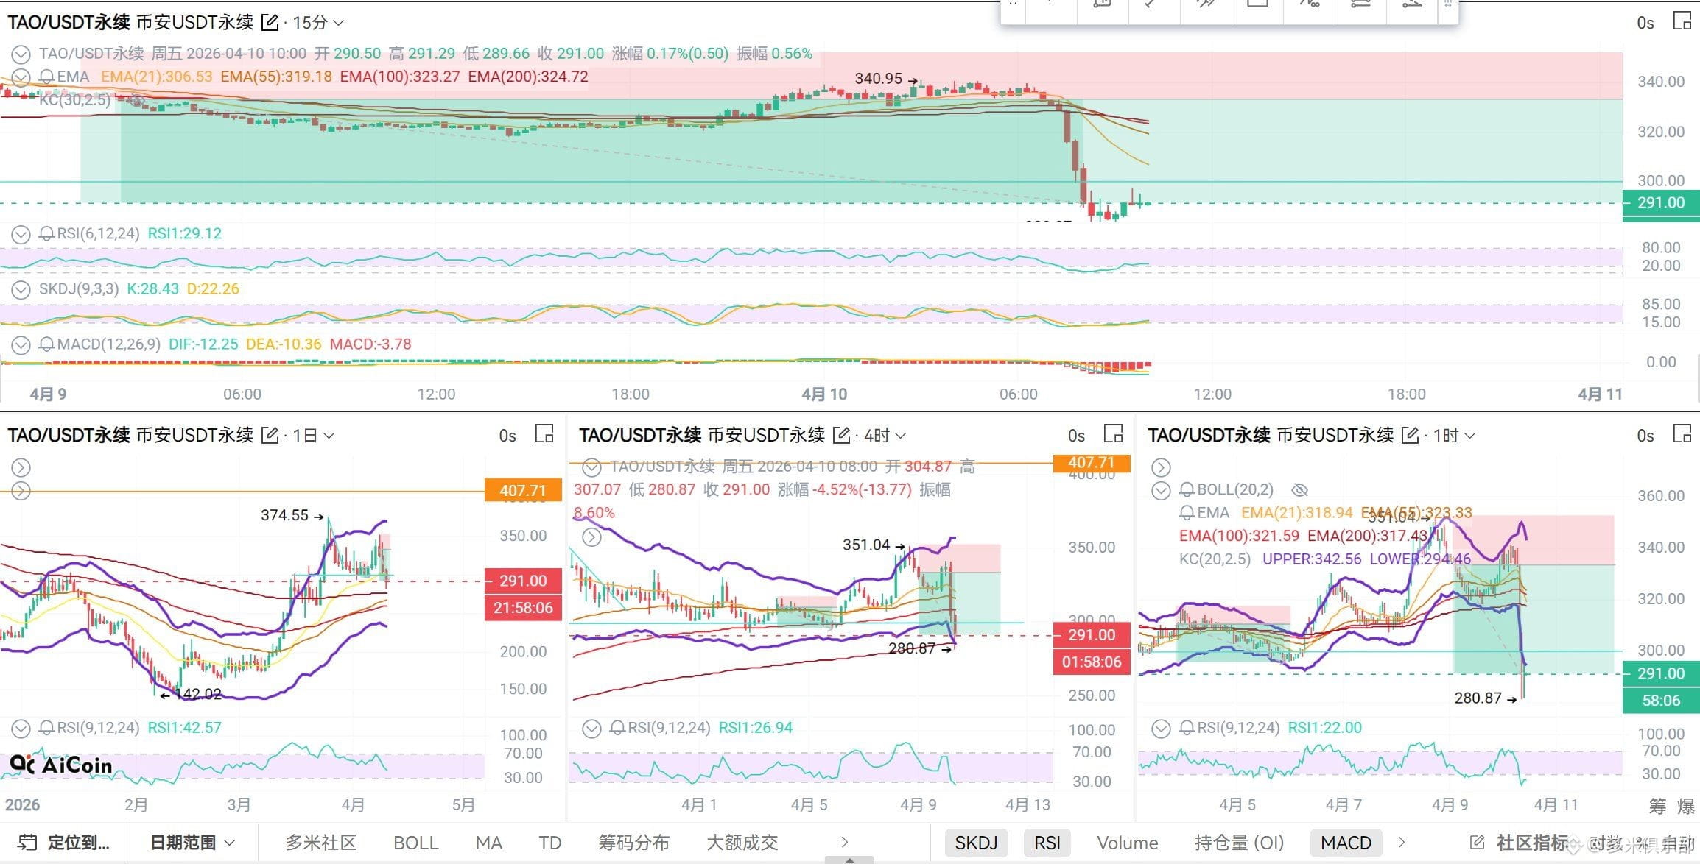Collapse the TAO/USDT永续 info row in 15分 chart
This screenshot has height=864, width=1700.
tap(21, 54)
